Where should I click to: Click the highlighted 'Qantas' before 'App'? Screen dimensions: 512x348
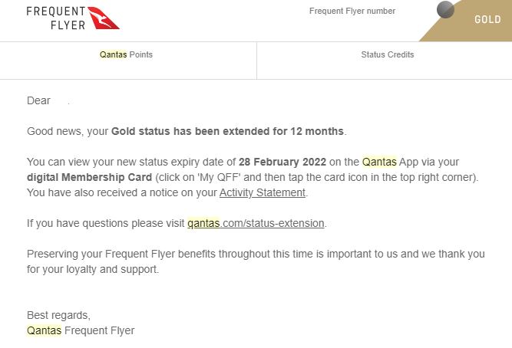point(379,162)
